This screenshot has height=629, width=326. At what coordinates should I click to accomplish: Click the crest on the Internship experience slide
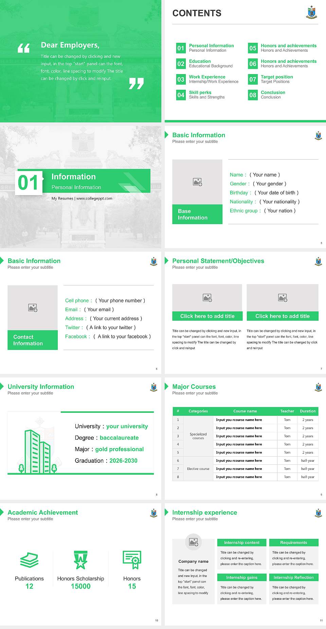pyautogui.click(x=319, y=513)
